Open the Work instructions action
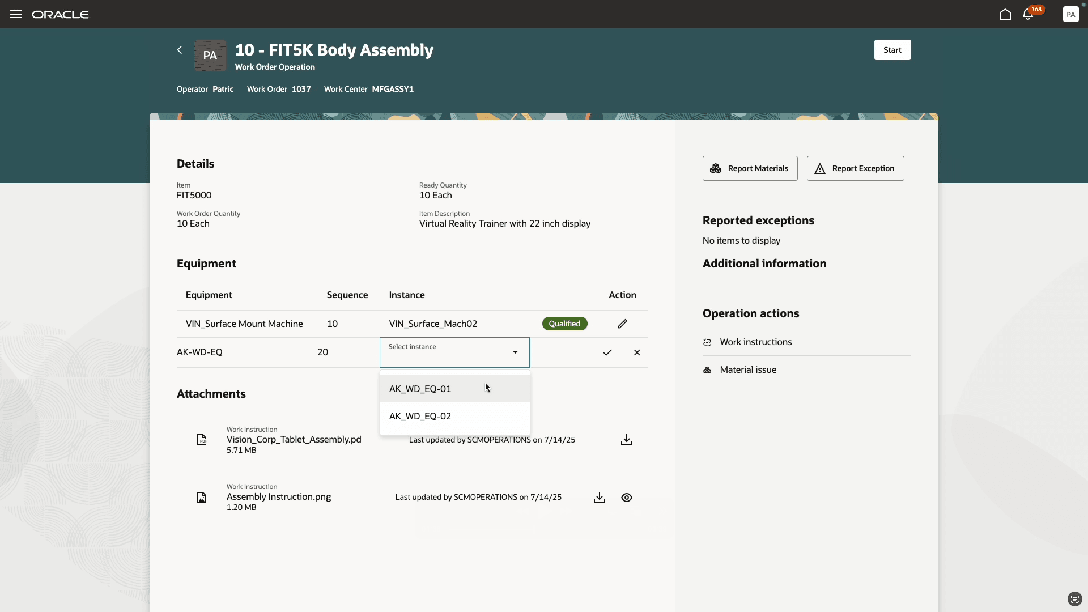Viewport: 1088px width, 612px height. coord(755,342)
